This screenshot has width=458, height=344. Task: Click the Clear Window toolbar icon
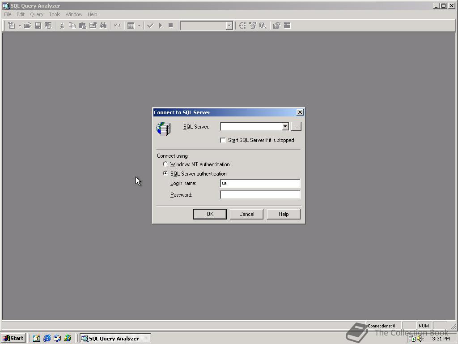pos(93,26)
